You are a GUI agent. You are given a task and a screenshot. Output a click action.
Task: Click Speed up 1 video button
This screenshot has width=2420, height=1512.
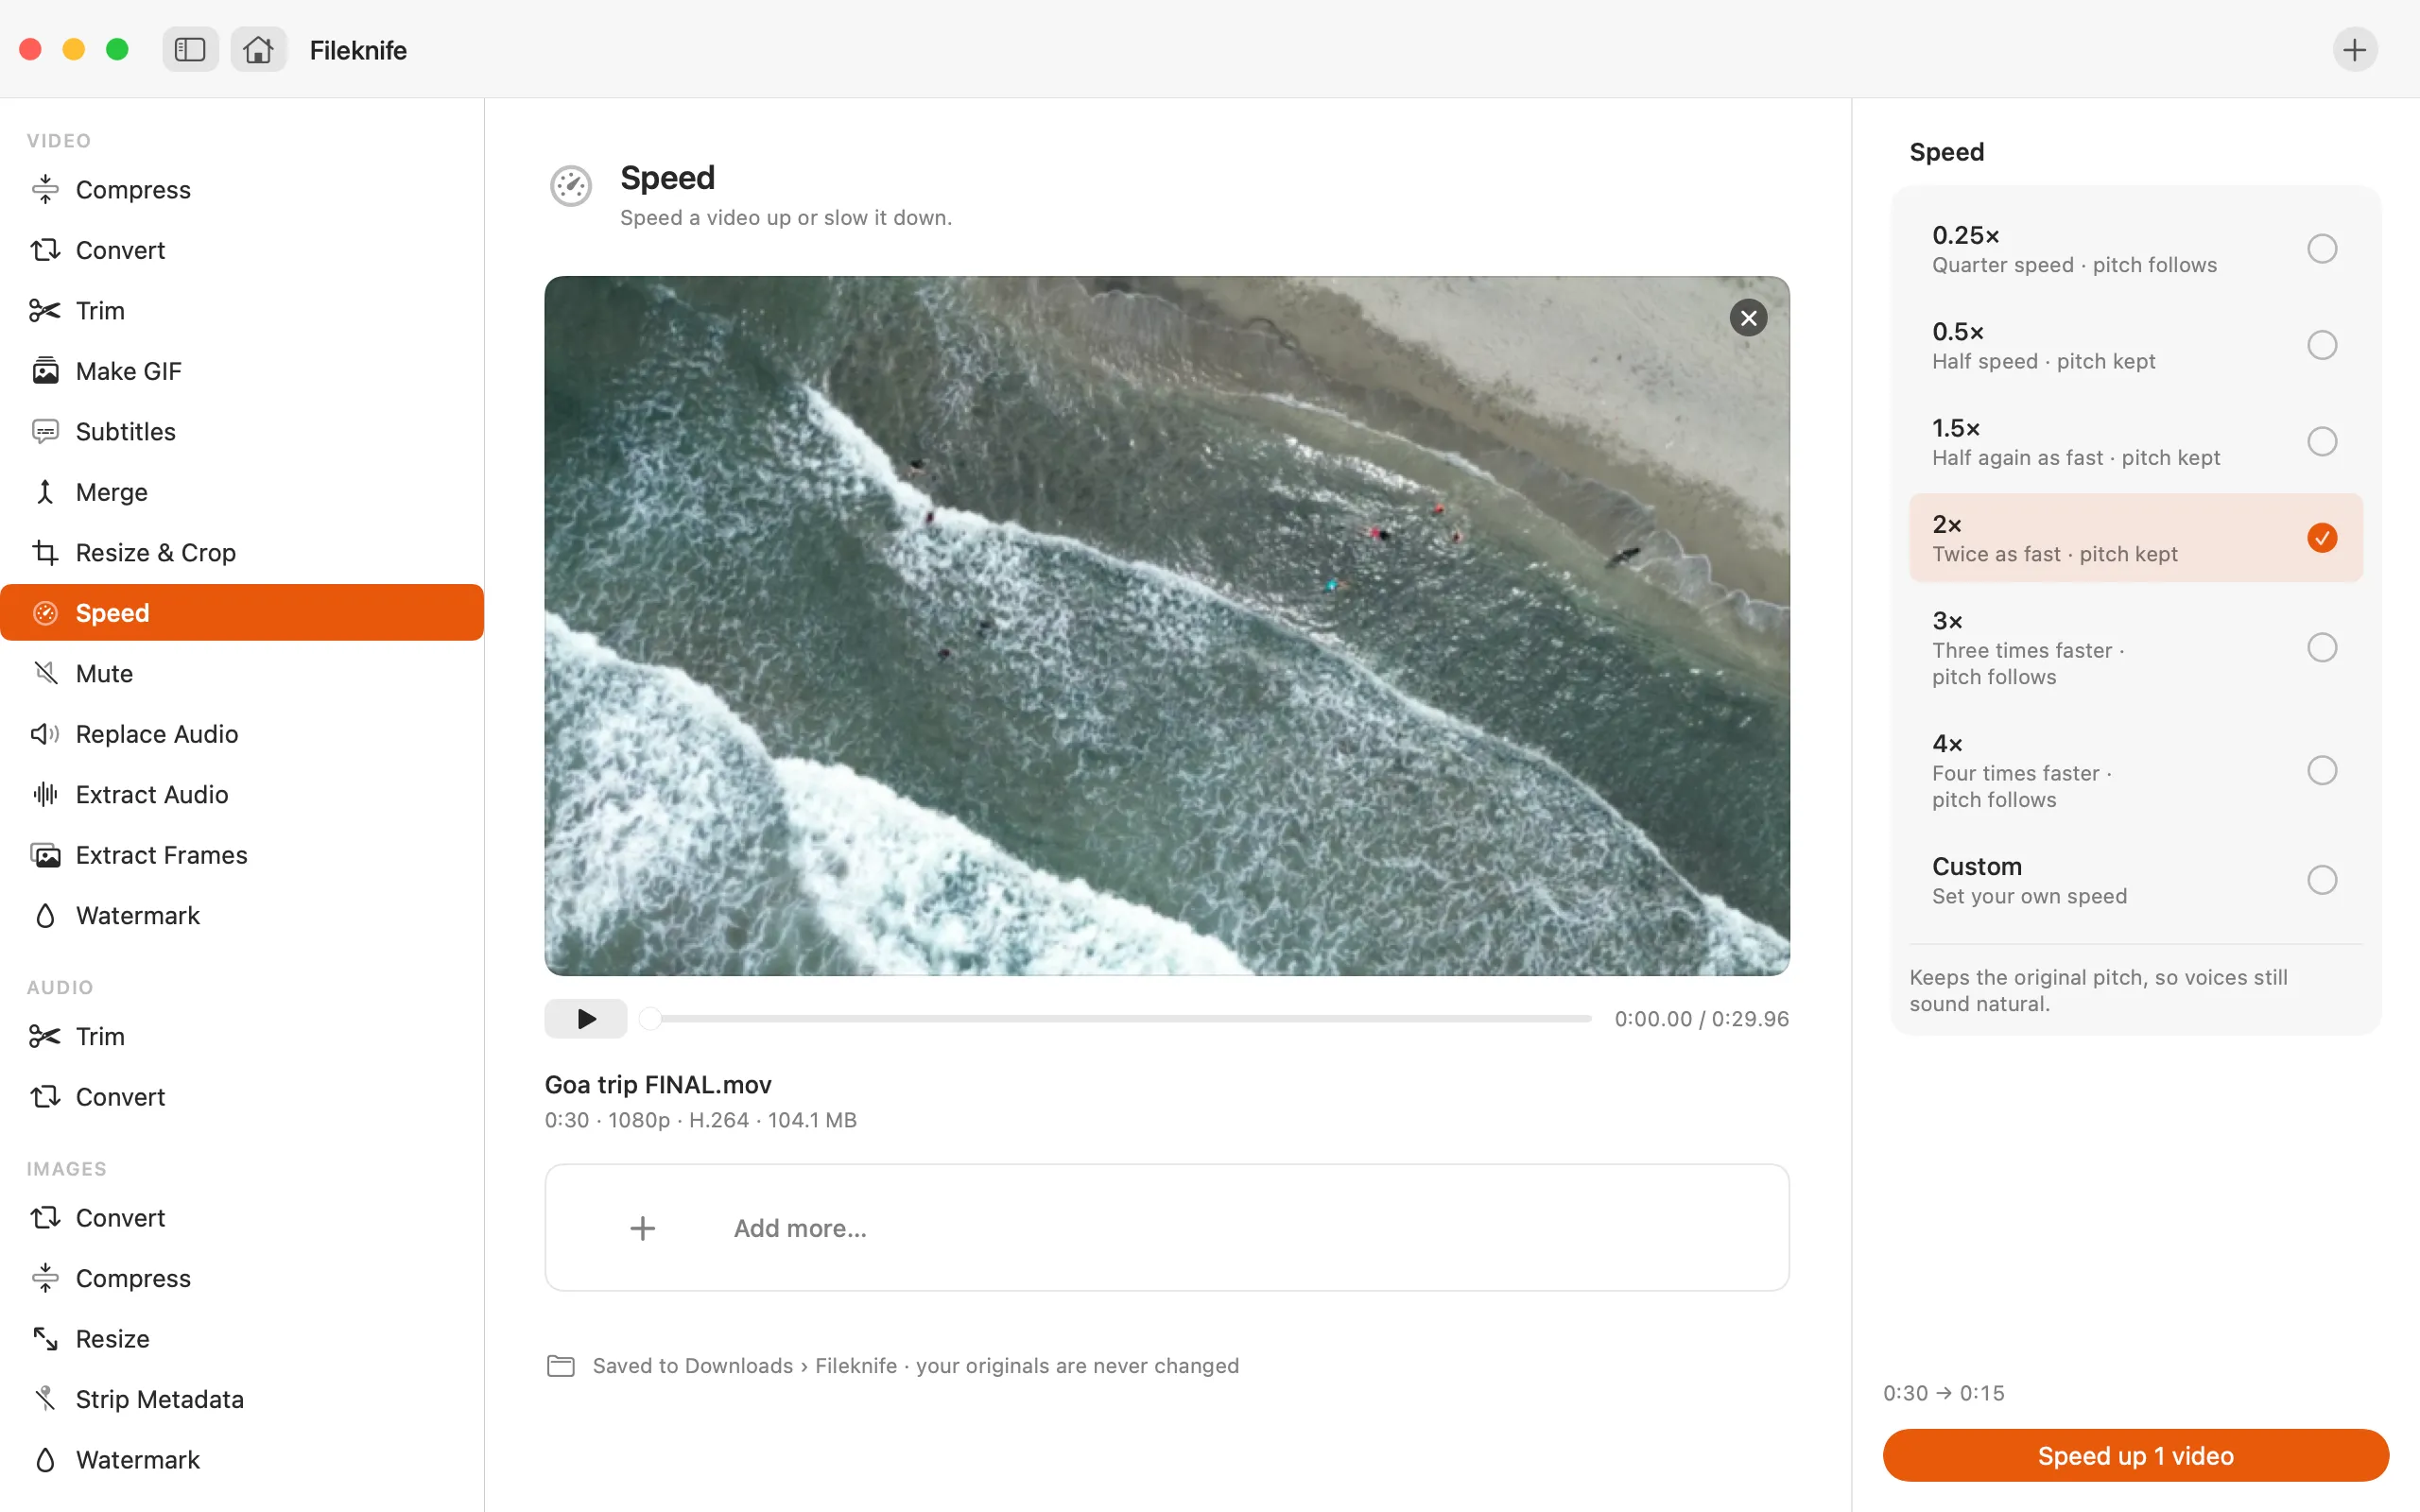(x=2135, y=1456)
